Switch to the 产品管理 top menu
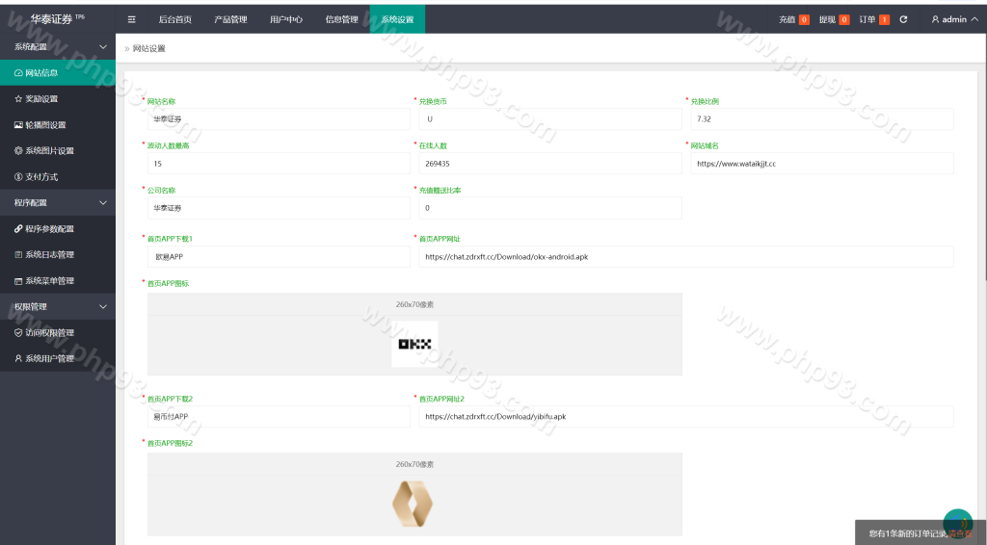This screenshot has width=987, height=545. [x=230, y=19]
